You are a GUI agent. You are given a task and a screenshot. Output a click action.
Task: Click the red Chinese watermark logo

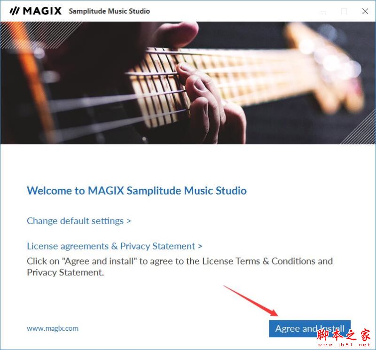point(344,335)
